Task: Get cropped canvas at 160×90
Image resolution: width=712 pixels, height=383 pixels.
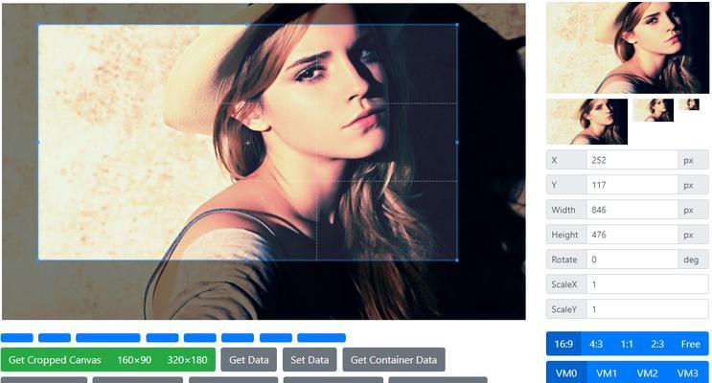Action: (134, 360)
